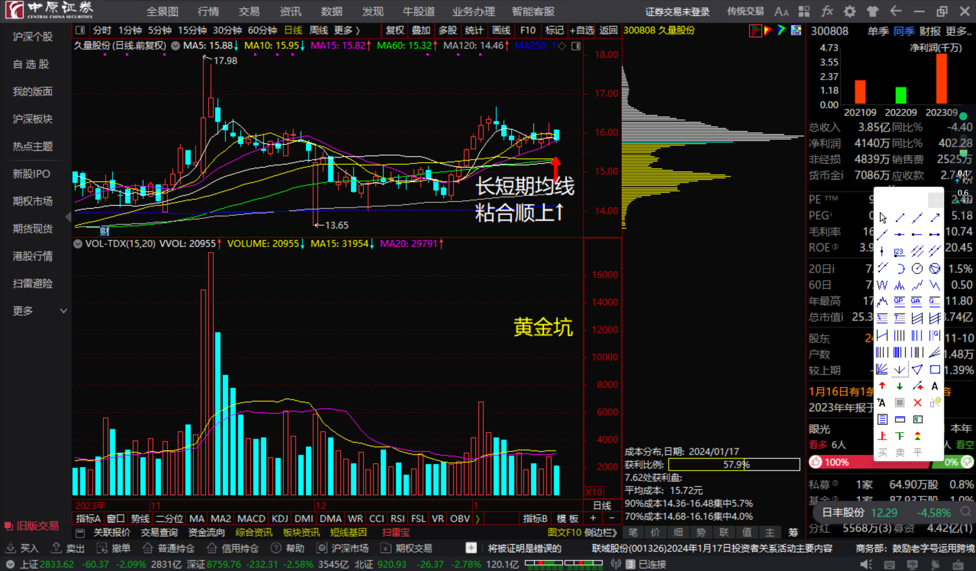Toggle 单季 single quarter mode

pyautogui.click(x=878, y=31)
